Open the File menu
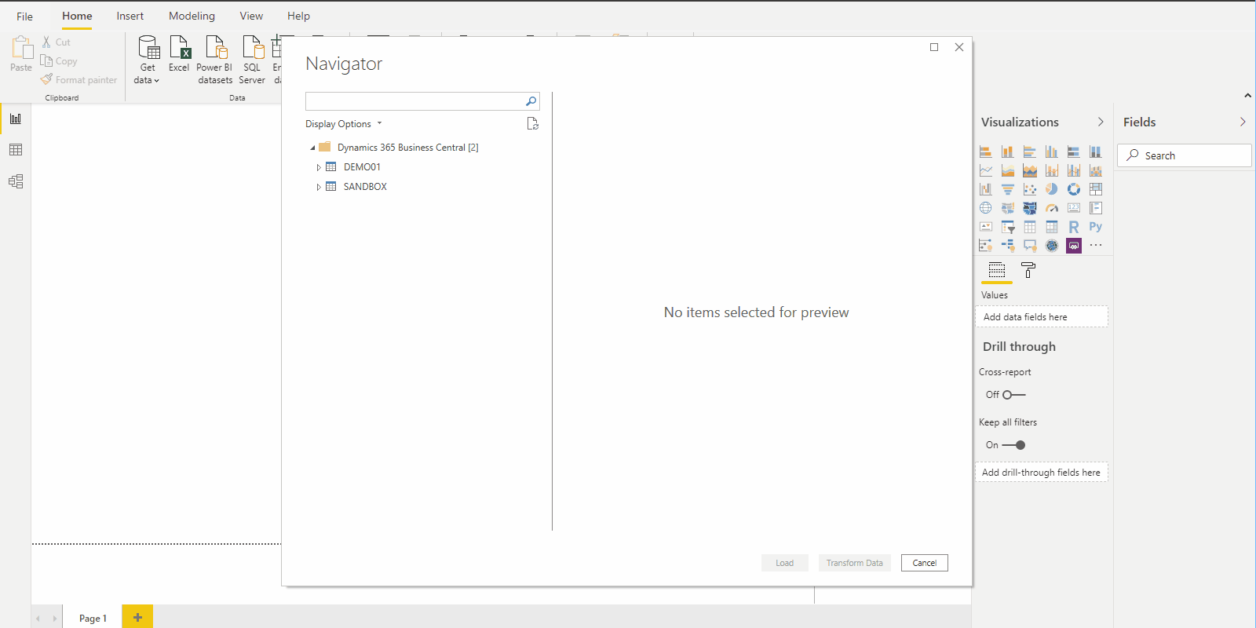The height and width of the screenshot is (628, 1256). [x=25, y=16]
